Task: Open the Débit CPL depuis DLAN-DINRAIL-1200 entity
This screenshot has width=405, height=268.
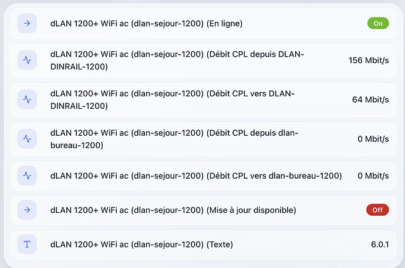Action: [x=204, y=61]
